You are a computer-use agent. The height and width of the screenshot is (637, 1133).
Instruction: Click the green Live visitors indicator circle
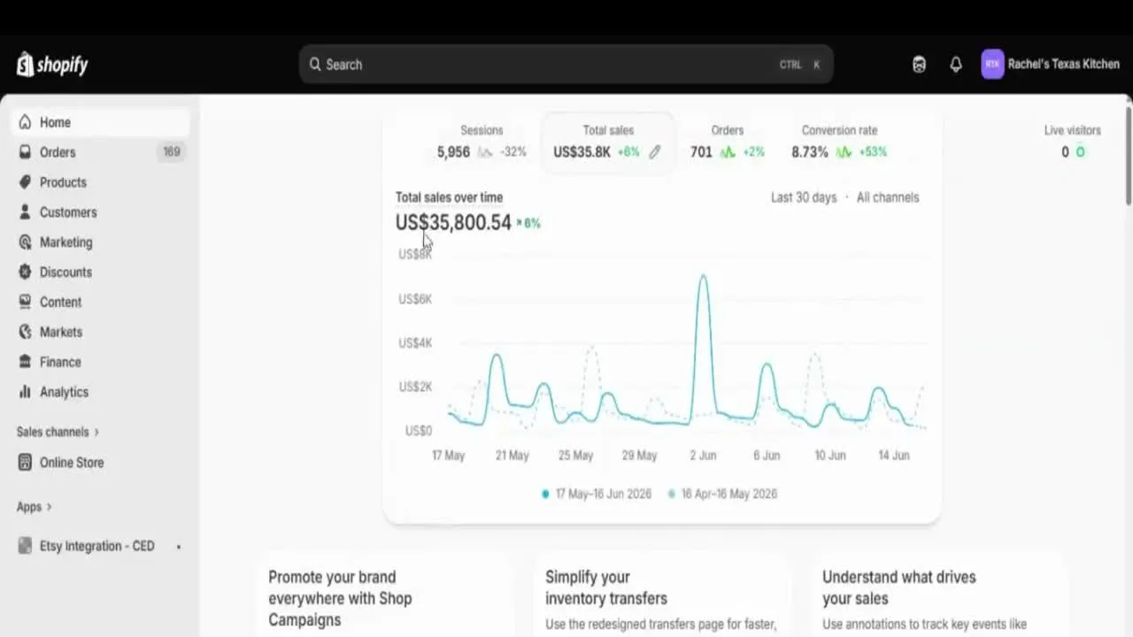pos(1080,152)
